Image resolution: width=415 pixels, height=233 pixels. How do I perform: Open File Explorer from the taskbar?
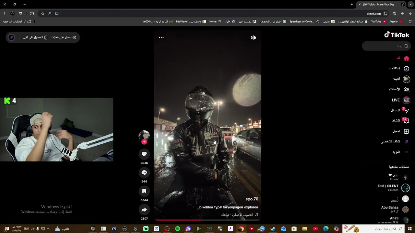pyautogui.click(x=304, y=229)
